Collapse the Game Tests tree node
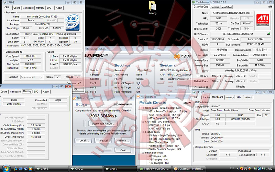Screen dimensions: 275x172 143,108
